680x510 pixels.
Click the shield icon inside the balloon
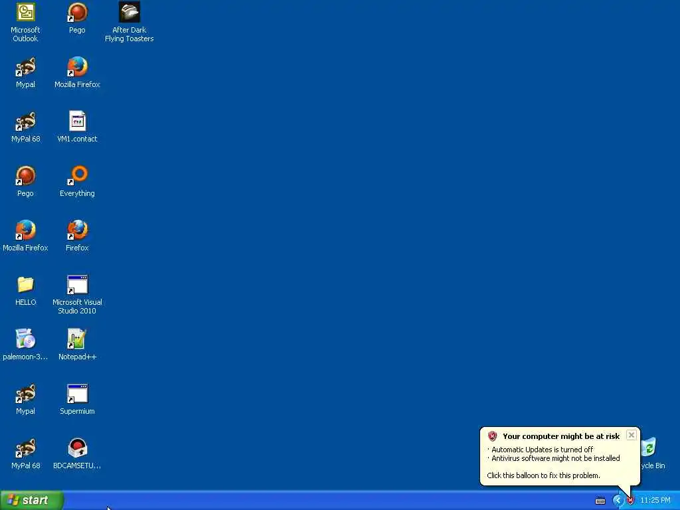tap(492, 436)
